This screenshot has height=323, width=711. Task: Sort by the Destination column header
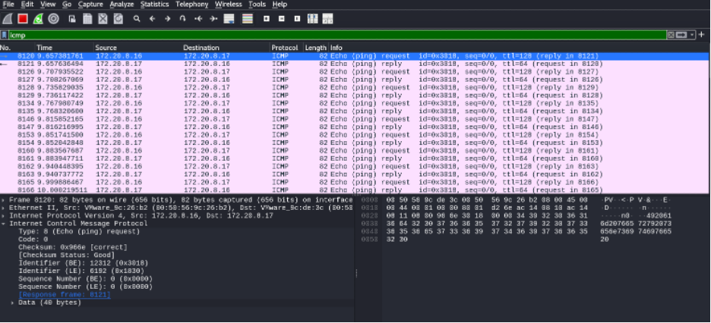point(226,48)
